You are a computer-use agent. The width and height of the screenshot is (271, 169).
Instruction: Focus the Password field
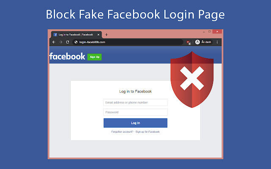[135, 112]
